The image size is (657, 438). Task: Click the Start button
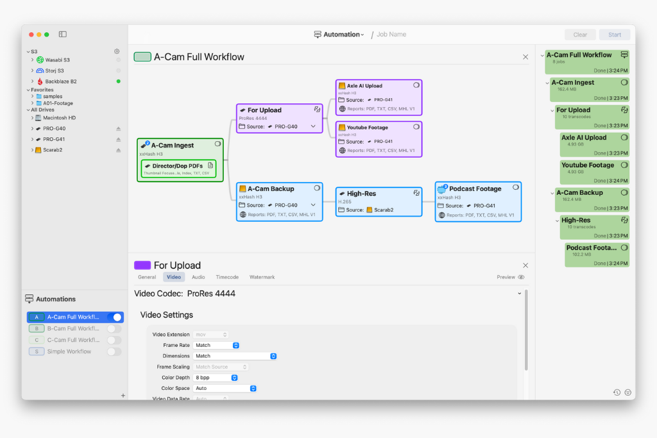click(x=615, y=35)
